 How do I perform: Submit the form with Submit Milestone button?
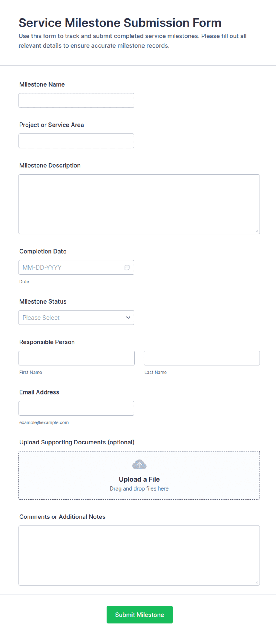(139, 615)
